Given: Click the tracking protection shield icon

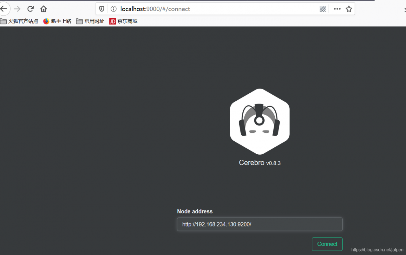Looking at the screenshot, I should pos(102,9).
